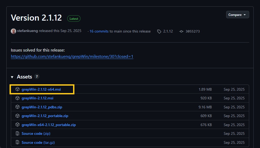Click the 'Issues solved for this release:' text
This screenshot has height=148, width=260.
coord(38,50)
